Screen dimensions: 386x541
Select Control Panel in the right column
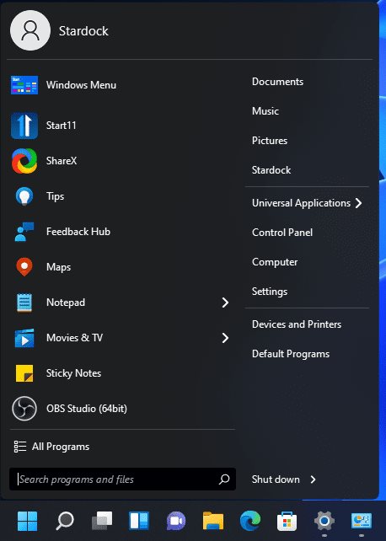282,233
